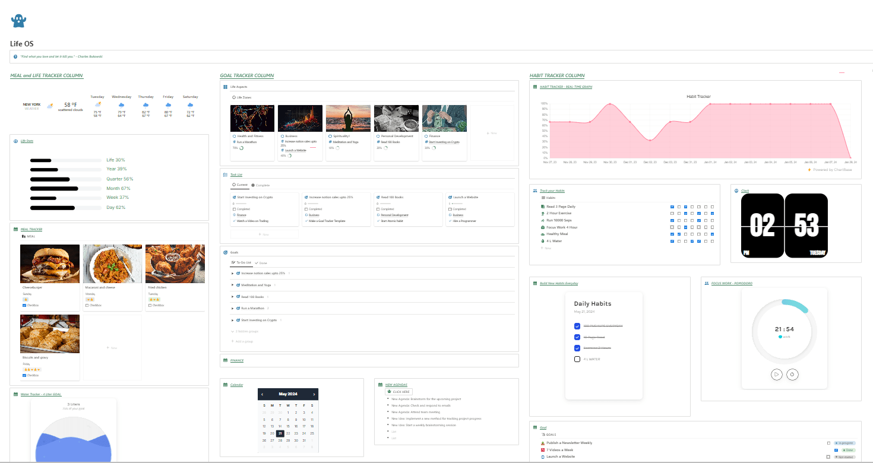This screenshot has width=873, height=463.
Task: Click the Healthy Meal bowl icon
Action: point(543,234)
